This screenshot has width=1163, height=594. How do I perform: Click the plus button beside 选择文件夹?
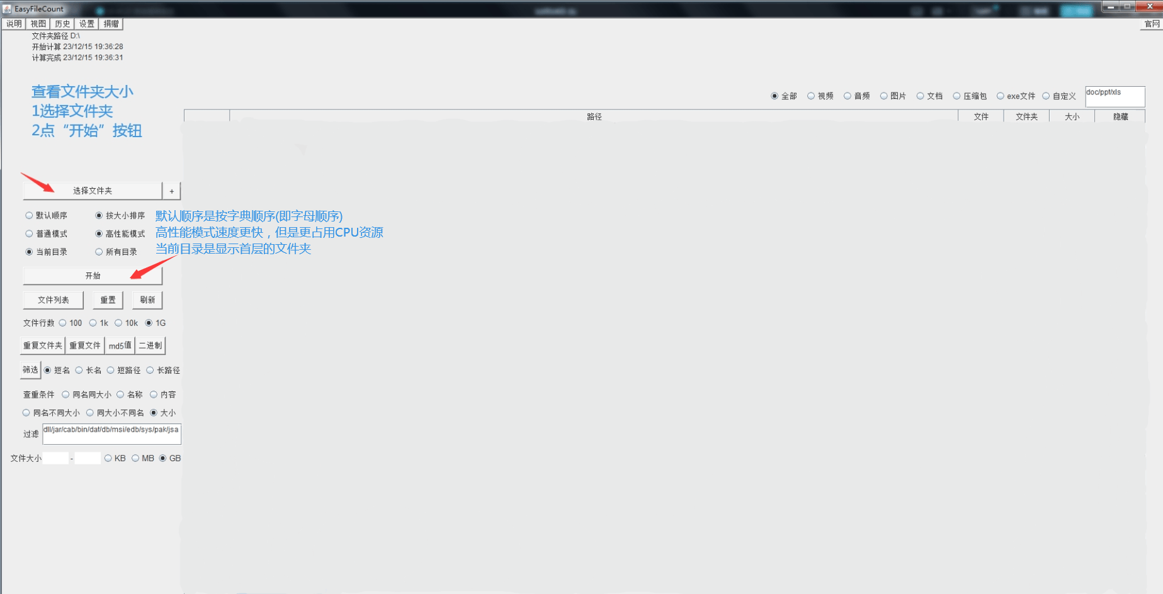[x=171, y=191]
